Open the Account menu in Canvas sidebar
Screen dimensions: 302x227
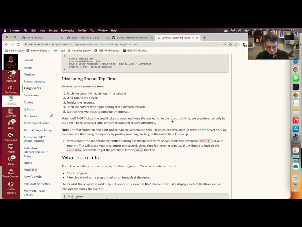tap(11, 77)
